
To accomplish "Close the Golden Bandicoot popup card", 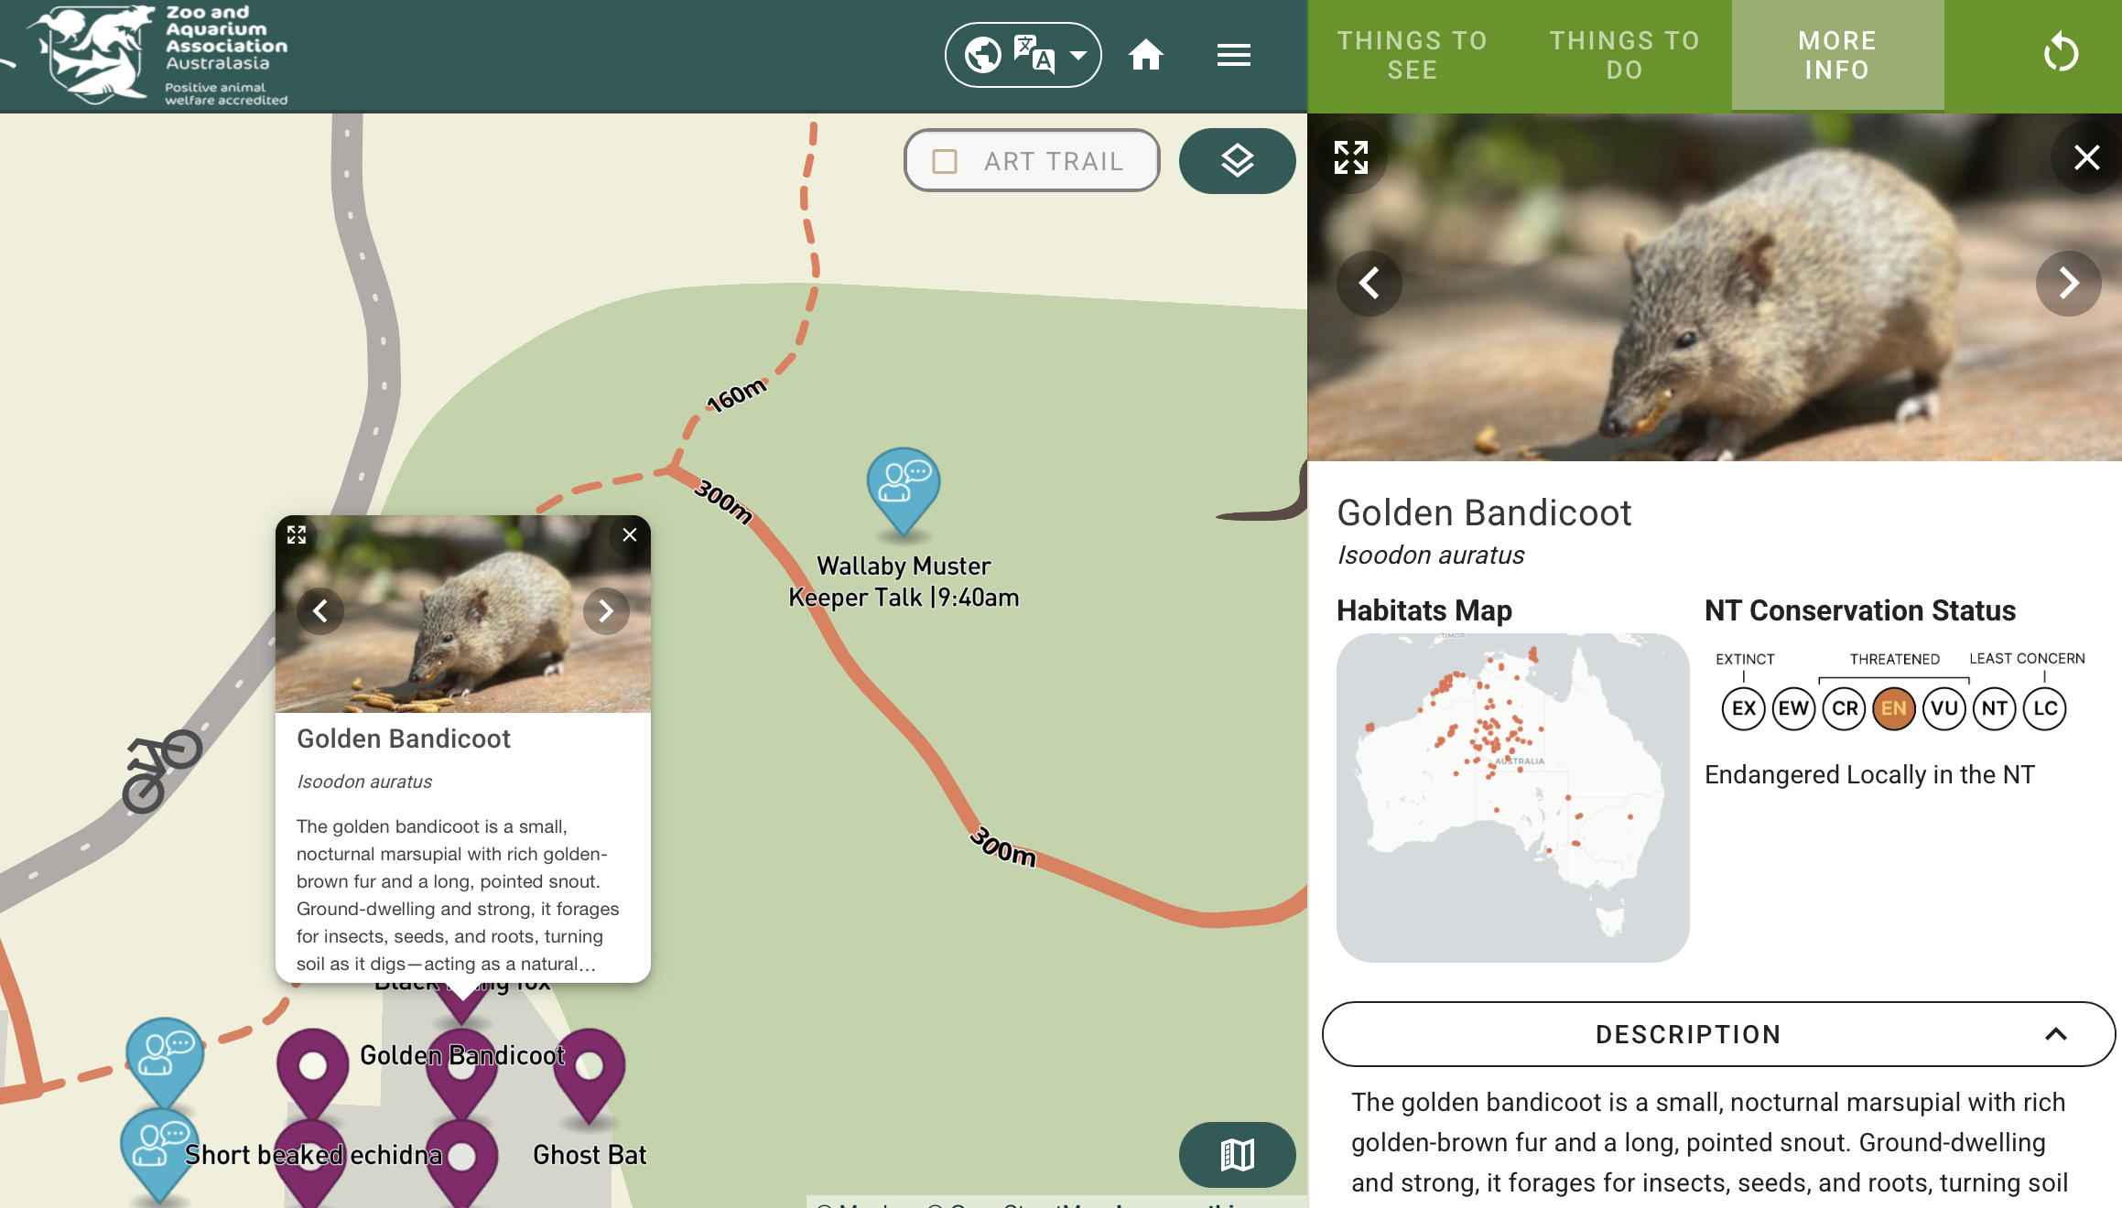I will point(630,534).
